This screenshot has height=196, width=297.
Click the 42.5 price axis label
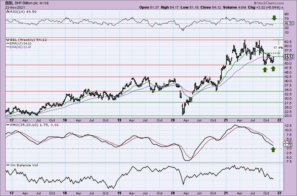pyautogui.click(x=288, y=77)
